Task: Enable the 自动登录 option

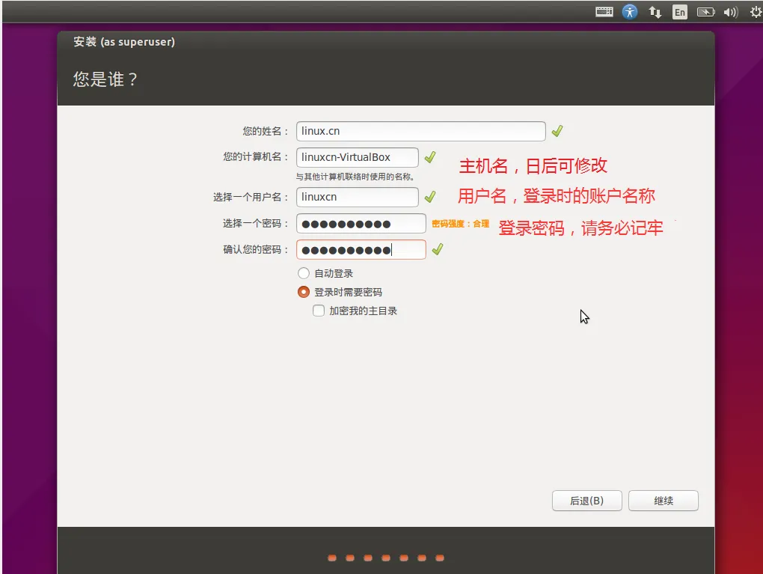Action: click(304, 272)
